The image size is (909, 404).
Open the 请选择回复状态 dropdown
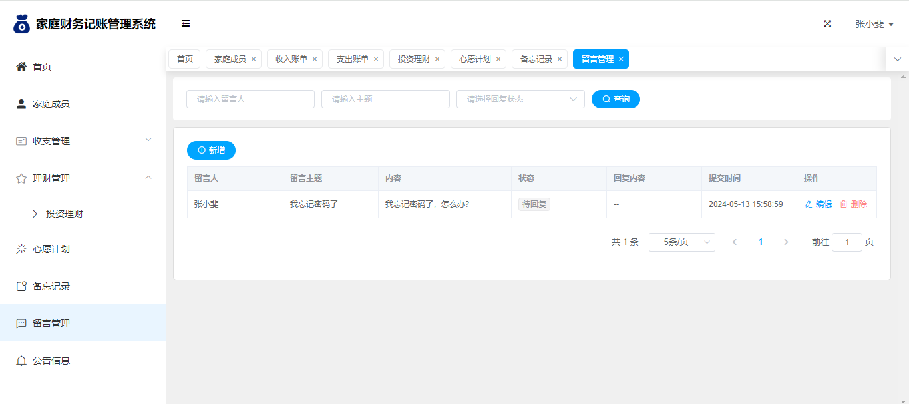click(x=520, y=99)
